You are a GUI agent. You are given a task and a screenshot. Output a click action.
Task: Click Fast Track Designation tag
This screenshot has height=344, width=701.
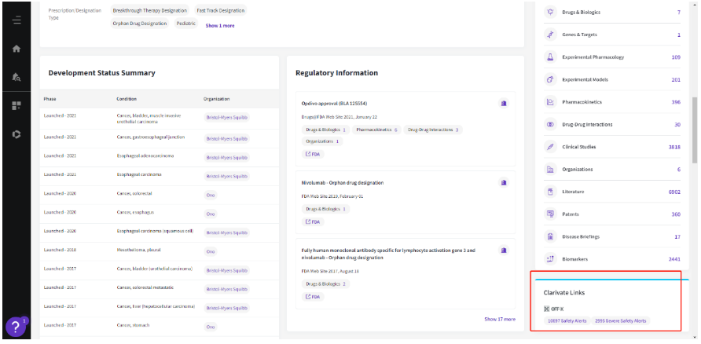(220, 10)
